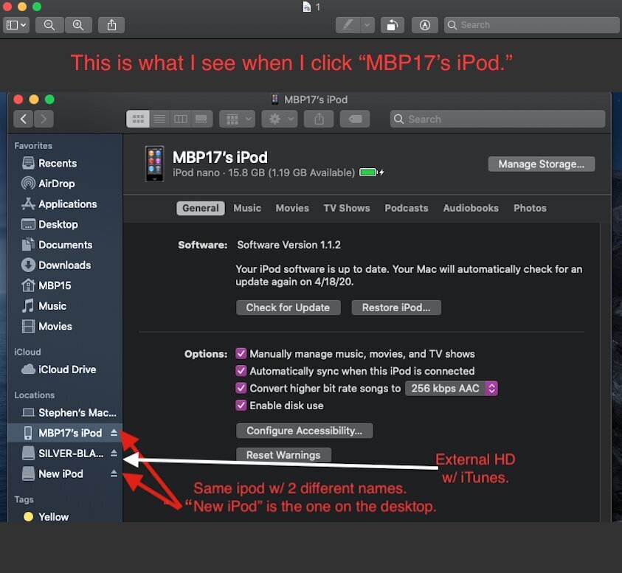The image size is (622, 573).
Task: Click Reset Warnings button
Action: click(x=283, y=455)
